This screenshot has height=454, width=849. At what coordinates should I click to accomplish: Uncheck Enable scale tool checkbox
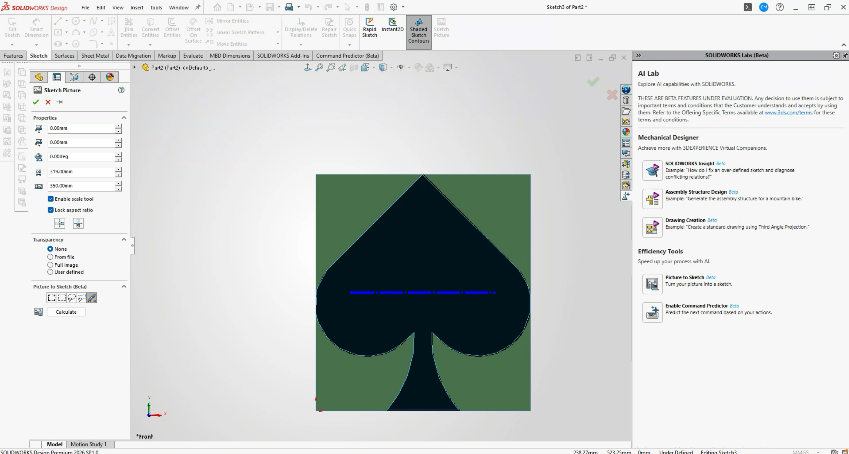pyautogui.click(x=51, y=199)
